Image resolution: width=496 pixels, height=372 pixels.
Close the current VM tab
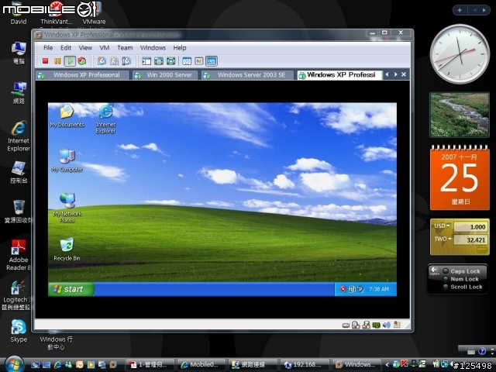click(x=404, y=74)
